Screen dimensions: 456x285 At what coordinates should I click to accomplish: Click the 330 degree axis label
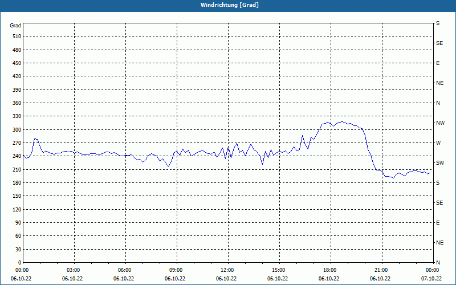(x=17, y=116)
